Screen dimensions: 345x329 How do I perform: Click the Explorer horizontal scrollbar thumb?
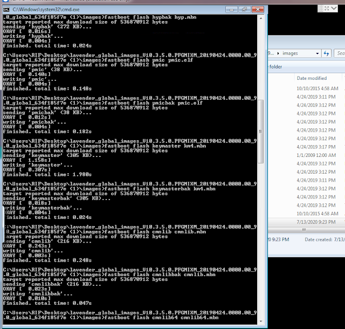click(304, 230)
